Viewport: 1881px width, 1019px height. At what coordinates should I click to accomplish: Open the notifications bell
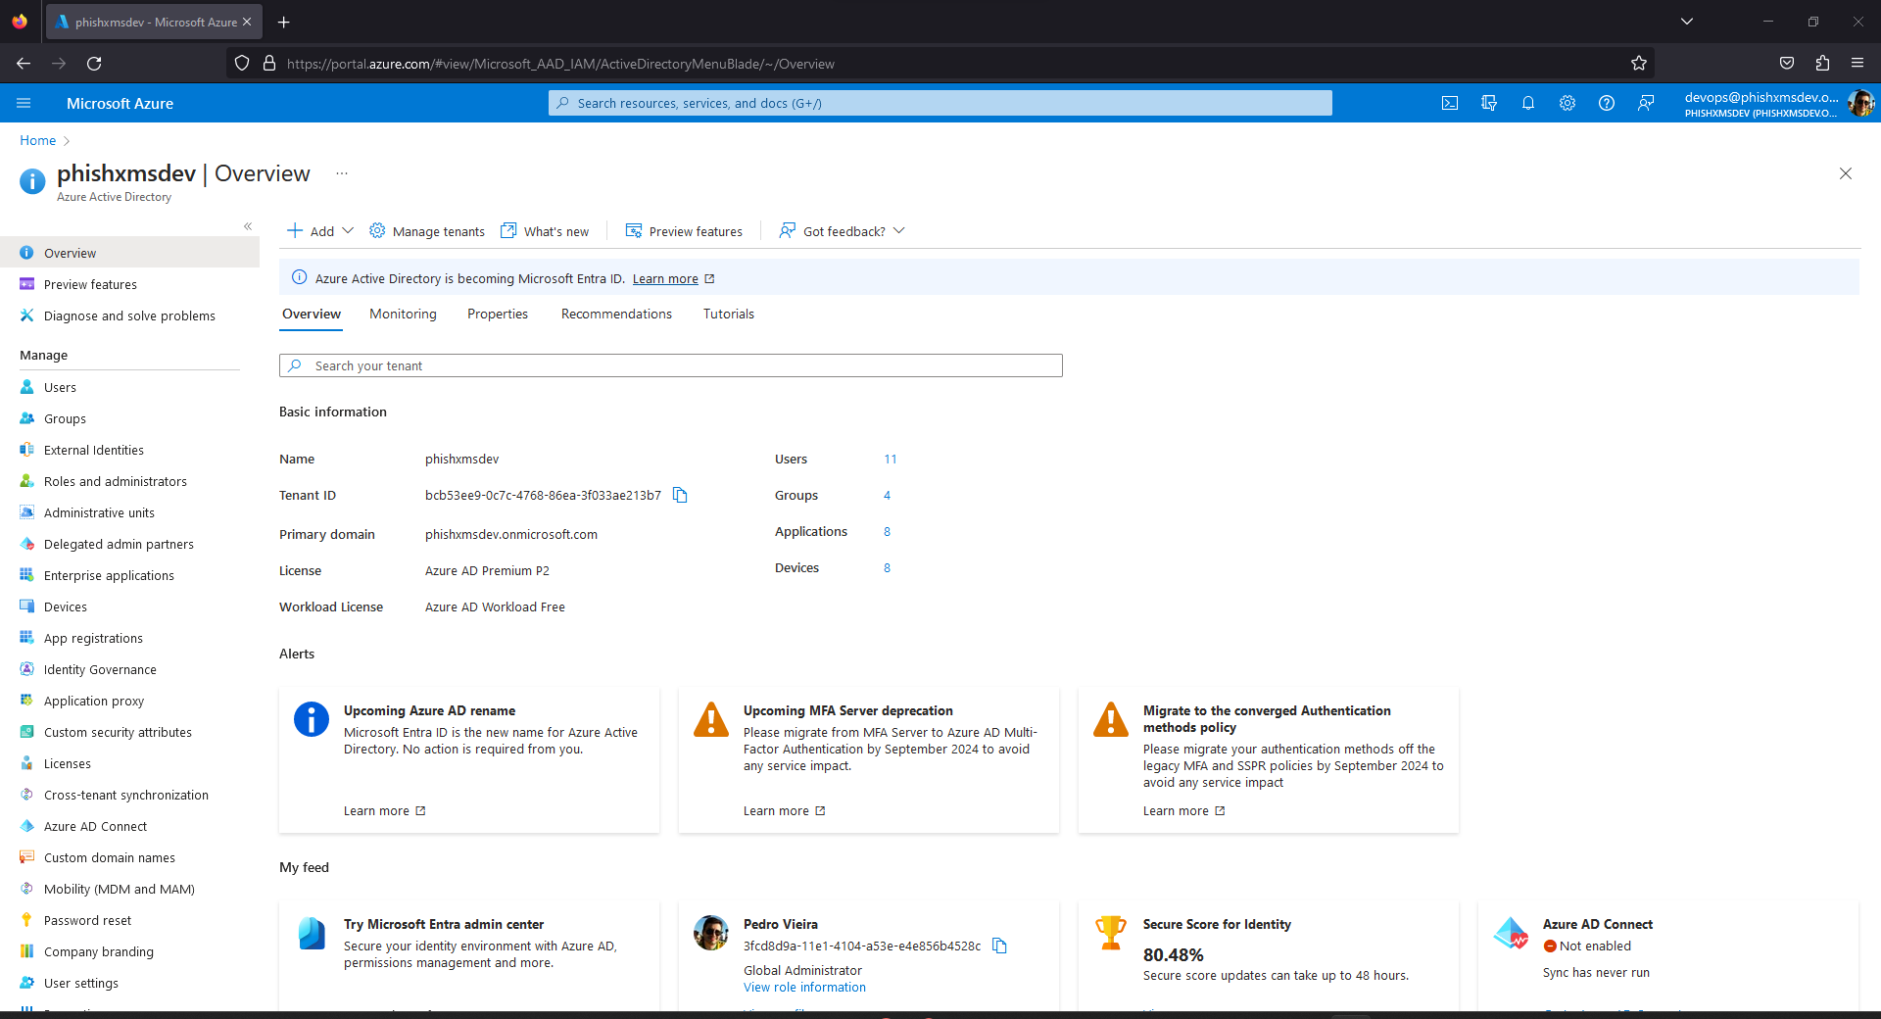point(1528,103)
